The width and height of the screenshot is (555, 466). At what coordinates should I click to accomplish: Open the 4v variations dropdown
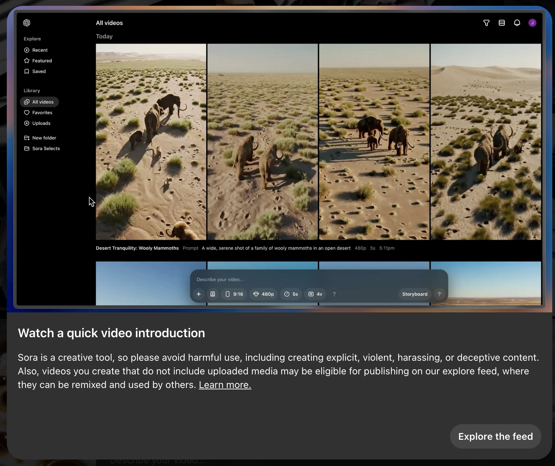(x=315, y=294)
